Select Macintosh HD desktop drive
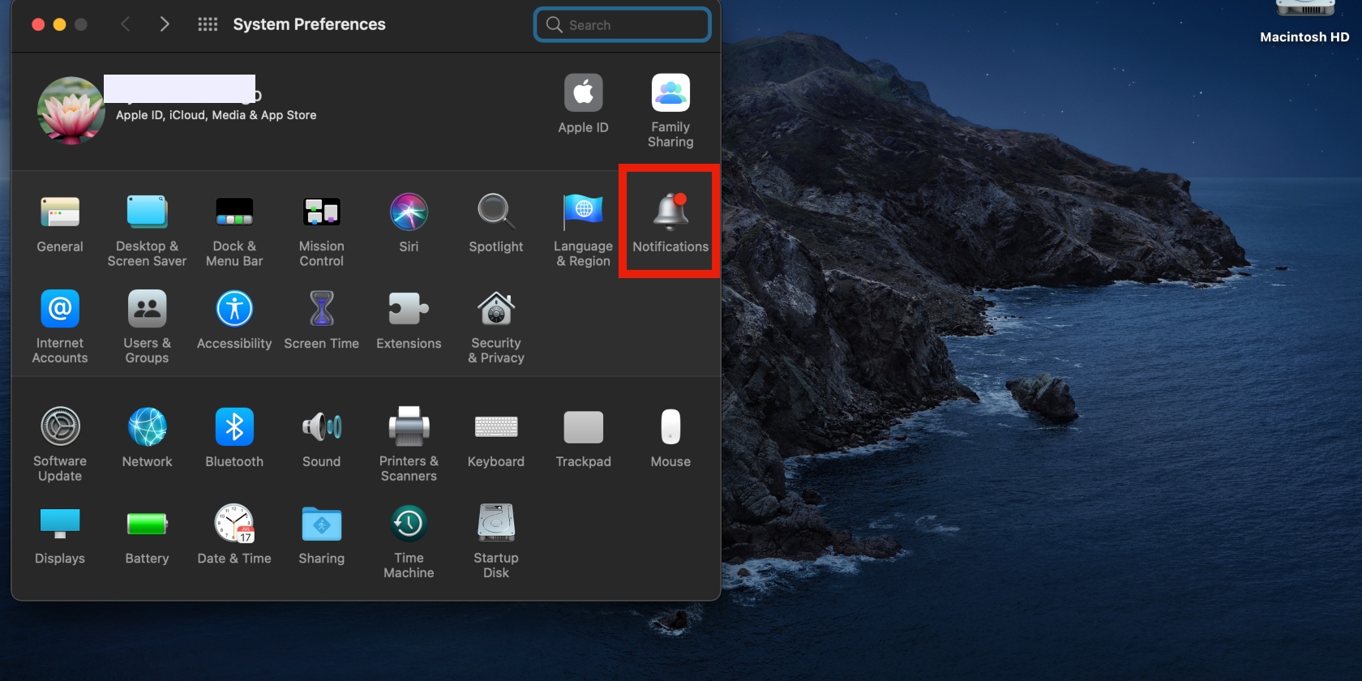Image resolution: width=1362 pixels, height=681 pixels. click(1304, 23)
